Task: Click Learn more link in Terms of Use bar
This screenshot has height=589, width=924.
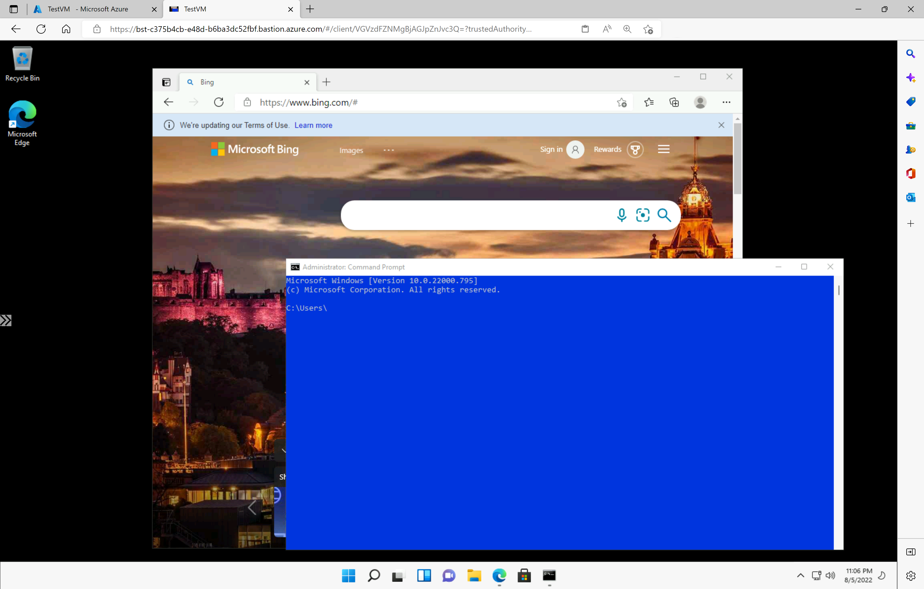Action: tap(313, 125)
